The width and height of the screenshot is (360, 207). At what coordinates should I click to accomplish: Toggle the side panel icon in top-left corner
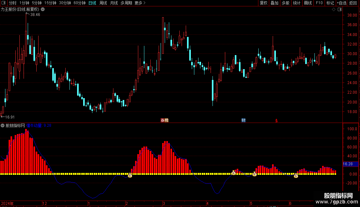(x=4, y=3)
